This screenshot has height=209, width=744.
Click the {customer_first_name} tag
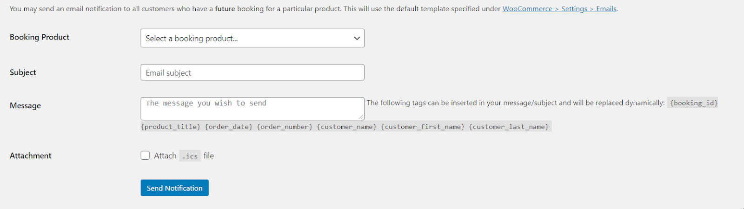[423, 127]
